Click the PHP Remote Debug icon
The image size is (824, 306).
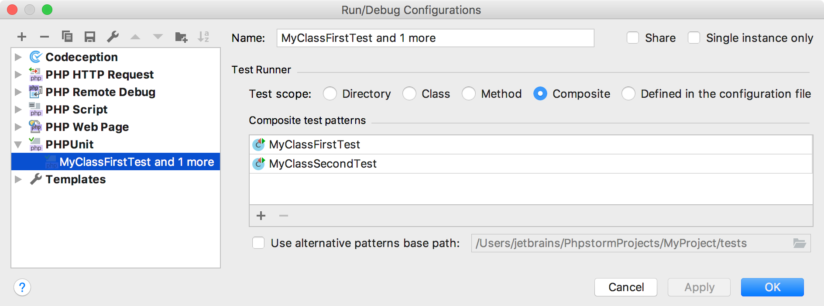click(x=35, y=92)
